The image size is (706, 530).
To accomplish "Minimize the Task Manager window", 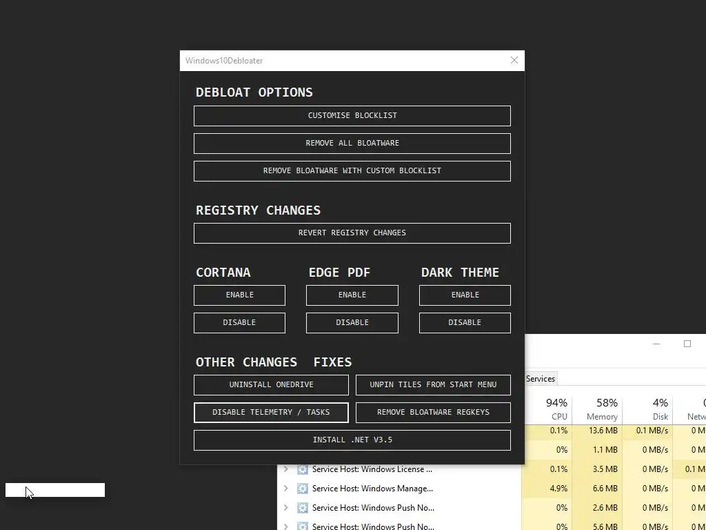I will pyautogui.click(x=656, y=344).
